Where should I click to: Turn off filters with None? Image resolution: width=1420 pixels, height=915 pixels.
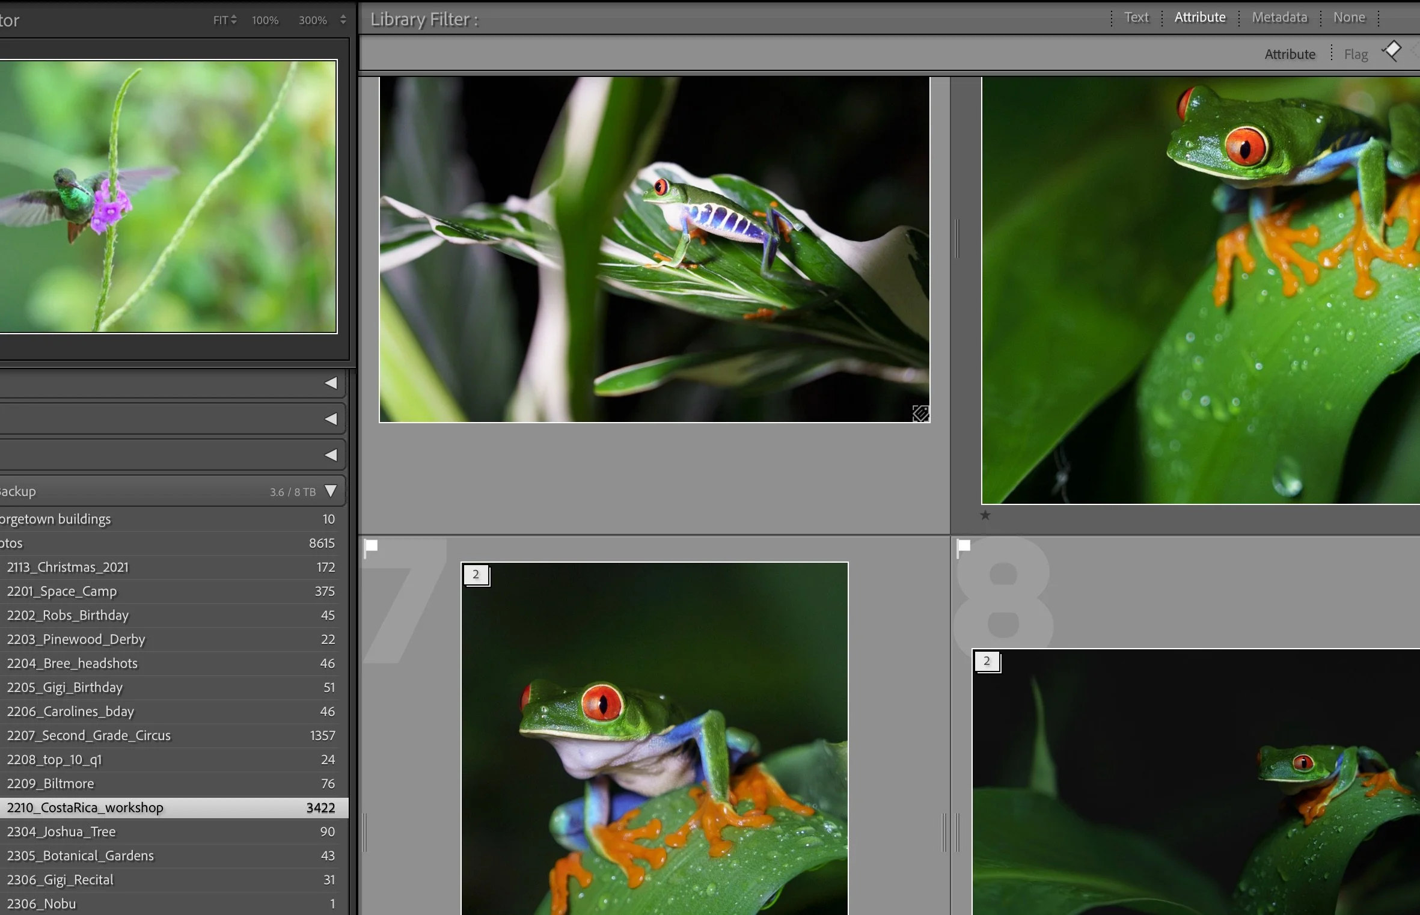(x=1348, y=17)
